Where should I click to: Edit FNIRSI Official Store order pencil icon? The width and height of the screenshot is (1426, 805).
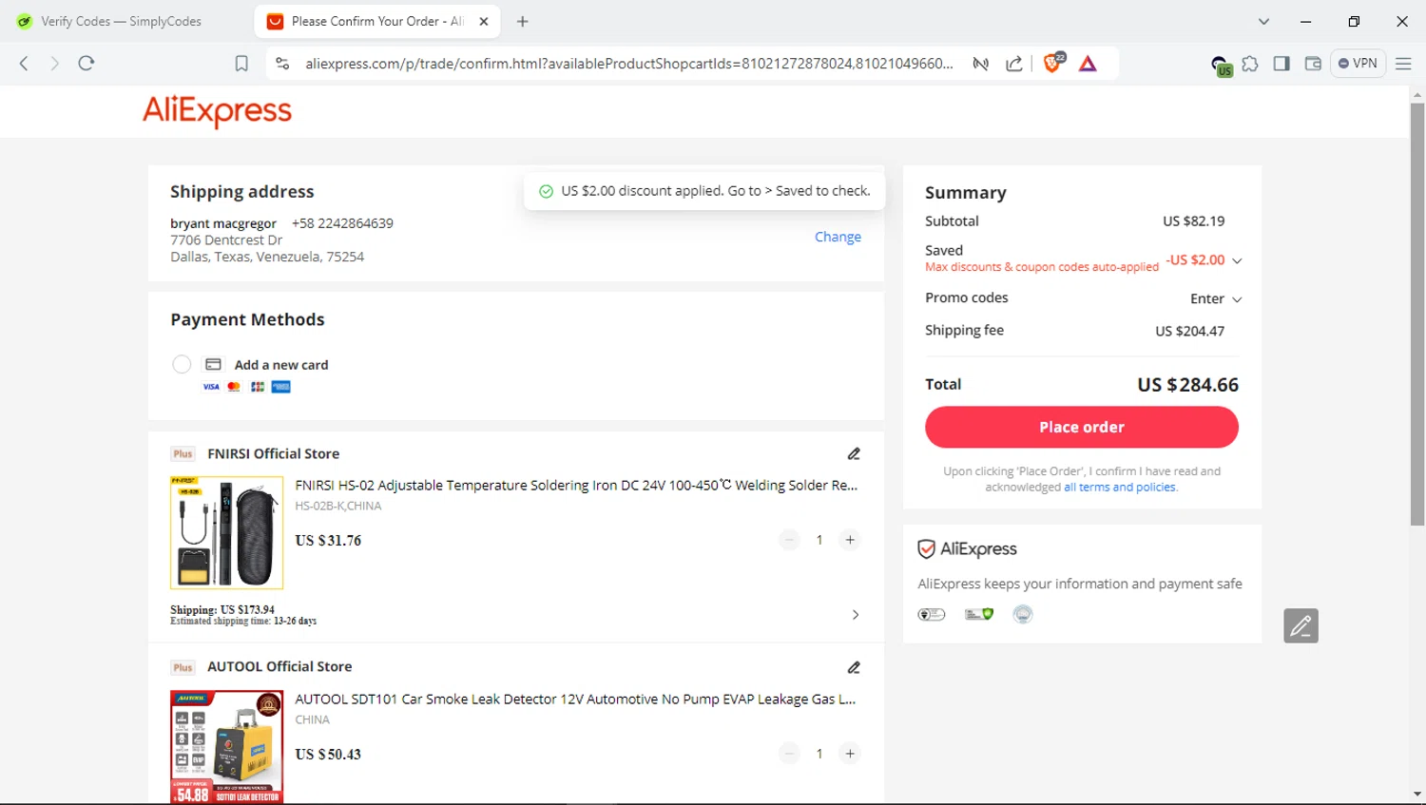coord(854,454)
